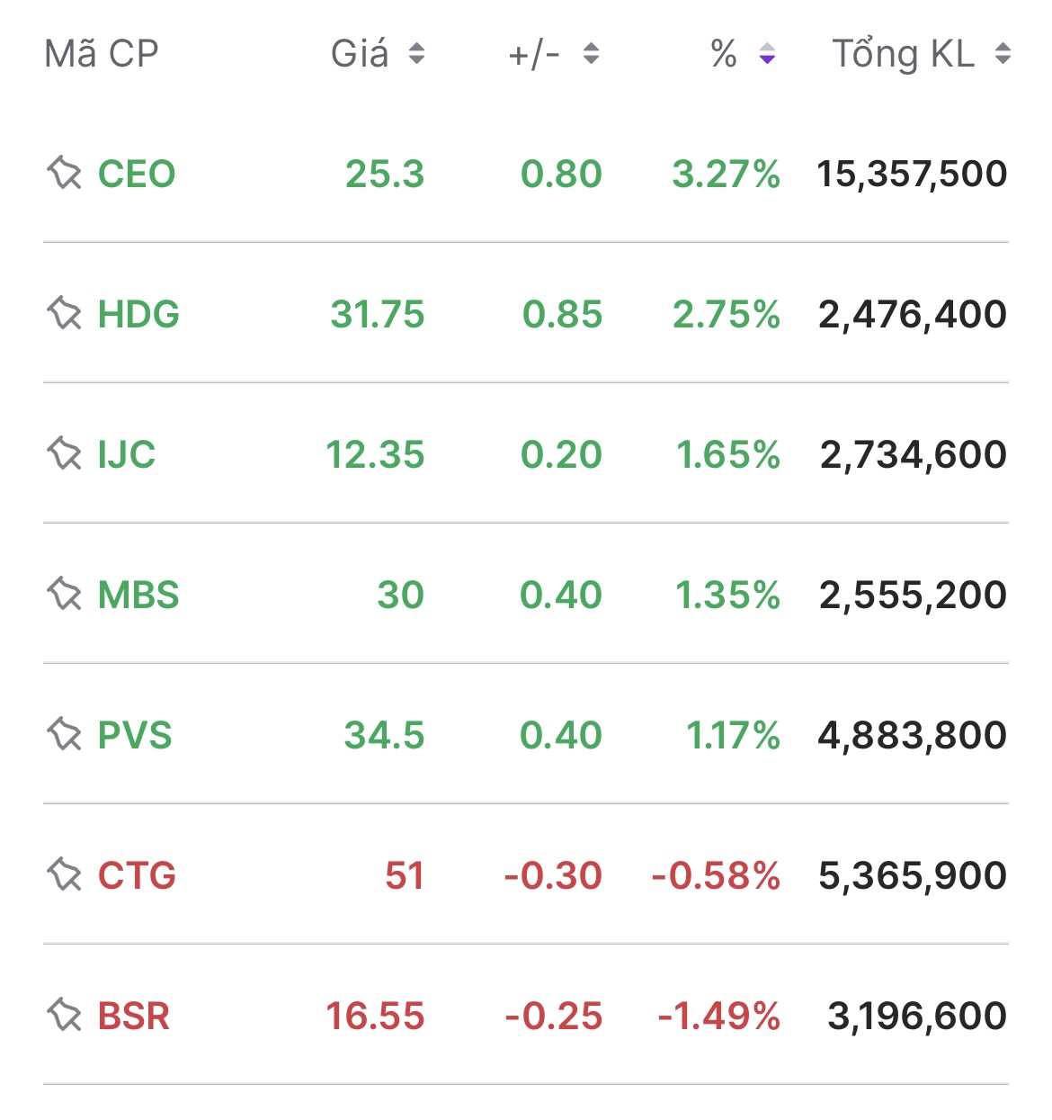Open MBS stock details
The width and height of the screenshot is (1052, 1120).
(x=138, y=595)
